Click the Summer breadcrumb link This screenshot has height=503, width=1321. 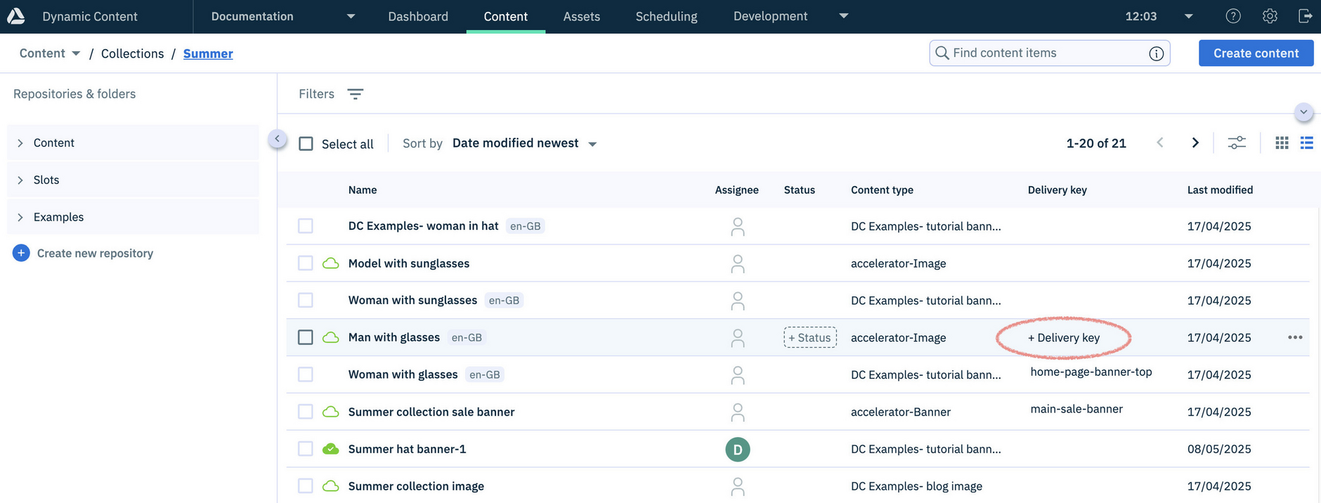(208, 53)
